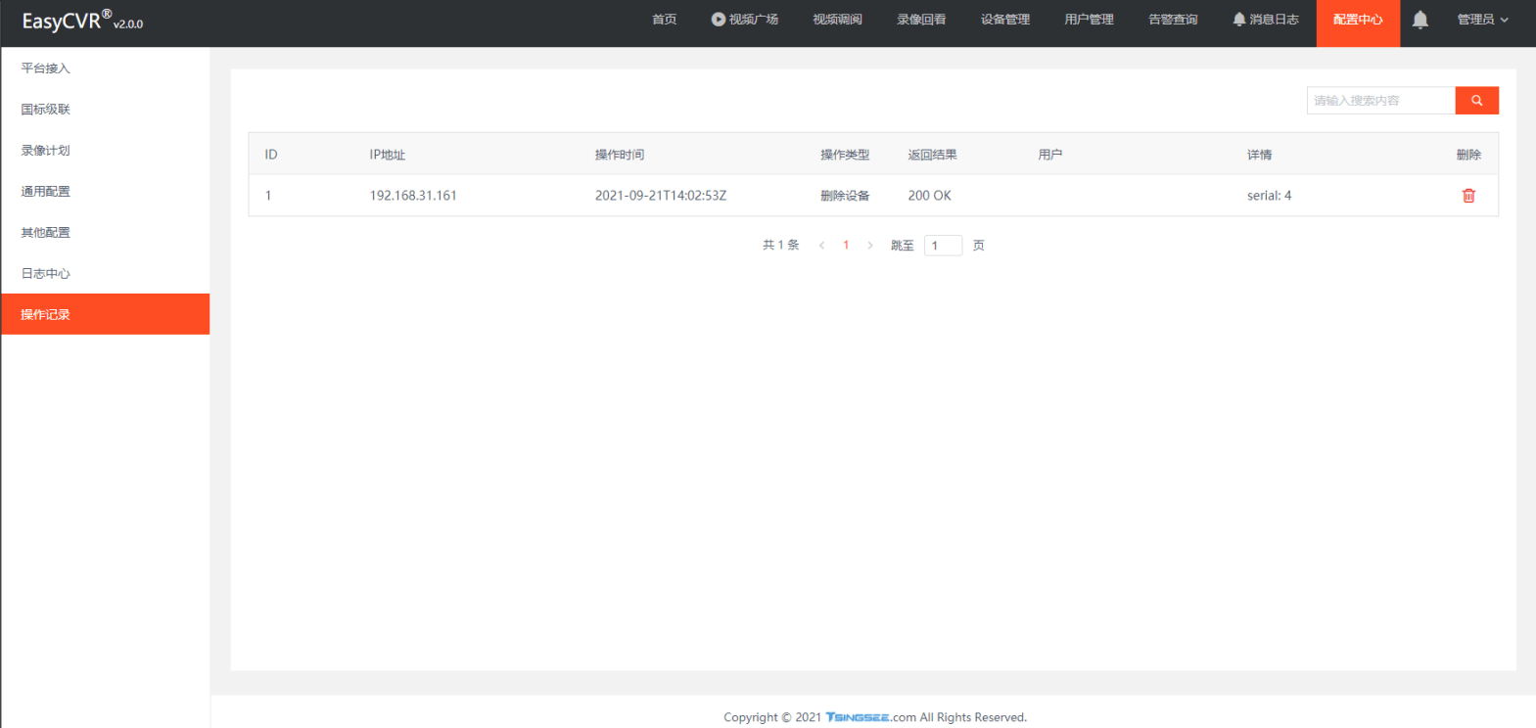This screenshot has height=728, width=1536.
Task: Delete the log entry with trash icon
Action: (1467, 196)
